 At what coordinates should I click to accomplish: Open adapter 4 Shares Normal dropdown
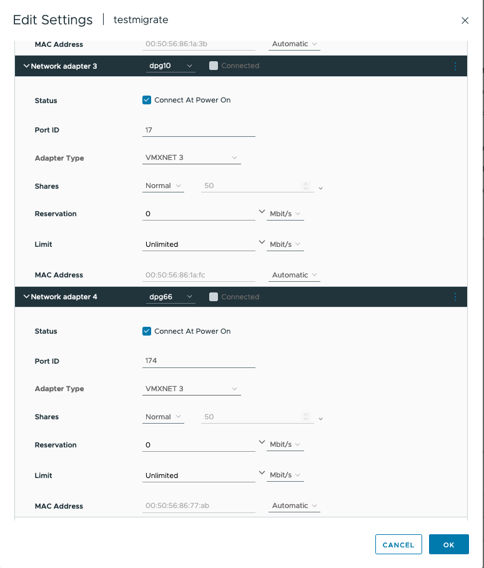coord(163,417)
